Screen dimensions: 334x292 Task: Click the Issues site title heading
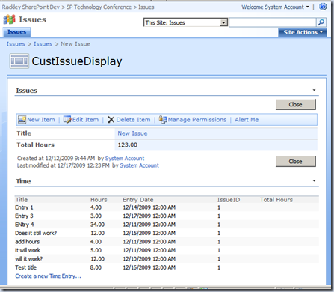point(32,19)
